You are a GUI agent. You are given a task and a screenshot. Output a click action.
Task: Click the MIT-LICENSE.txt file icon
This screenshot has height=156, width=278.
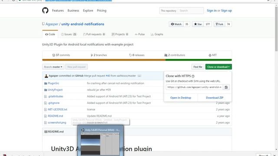45,110
